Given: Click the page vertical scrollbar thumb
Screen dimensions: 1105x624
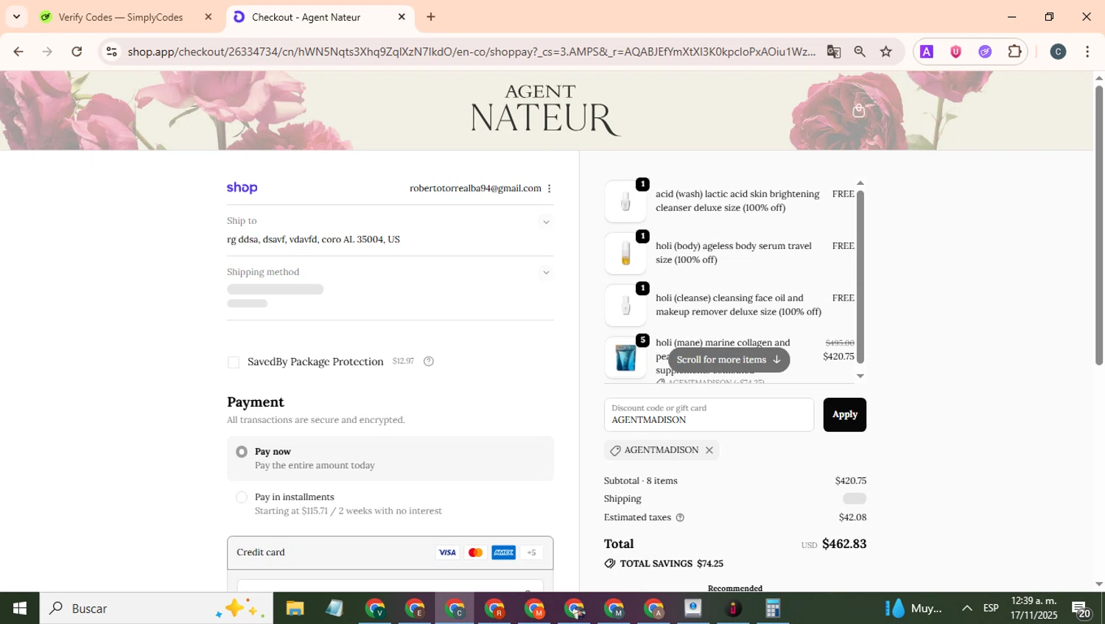Looking at the screenshot, I should point(1099,225).
